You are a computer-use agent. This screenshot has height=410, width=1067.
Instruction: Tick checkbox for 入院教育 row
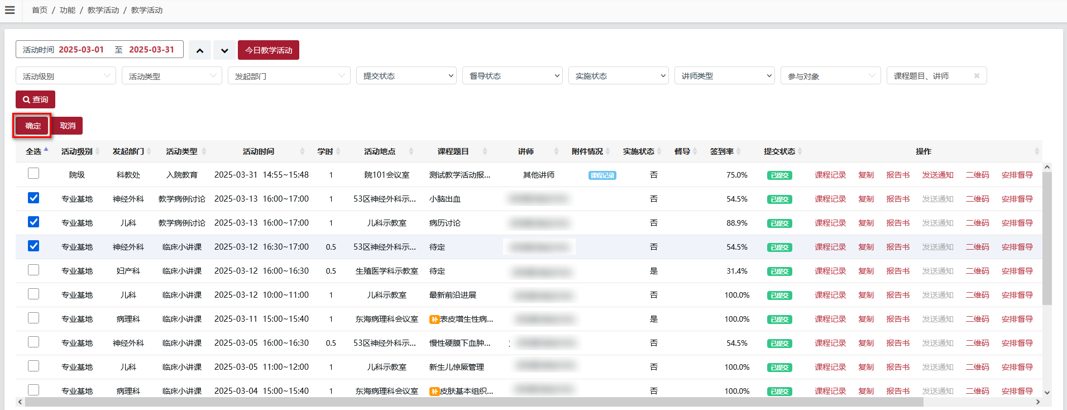(x=34, y=174)
